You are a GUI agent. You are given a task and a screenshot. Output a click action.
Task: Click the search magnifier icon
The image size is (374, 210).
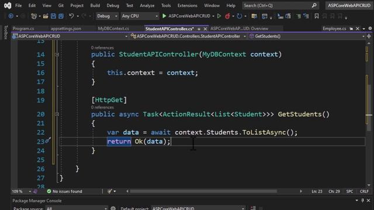314,5
